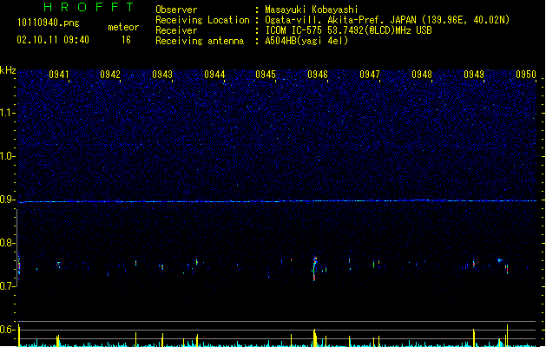
Task: Click the 0950 time axis label
Action: click(526, 75)
